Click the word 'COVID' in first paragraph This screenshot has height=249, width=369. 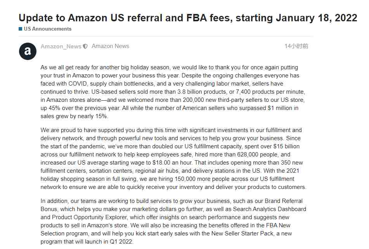click(x=78, y=84)
